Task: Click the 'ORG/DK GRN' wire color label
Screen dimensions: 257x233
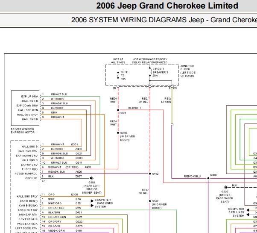Action: [x=57, y=217]
